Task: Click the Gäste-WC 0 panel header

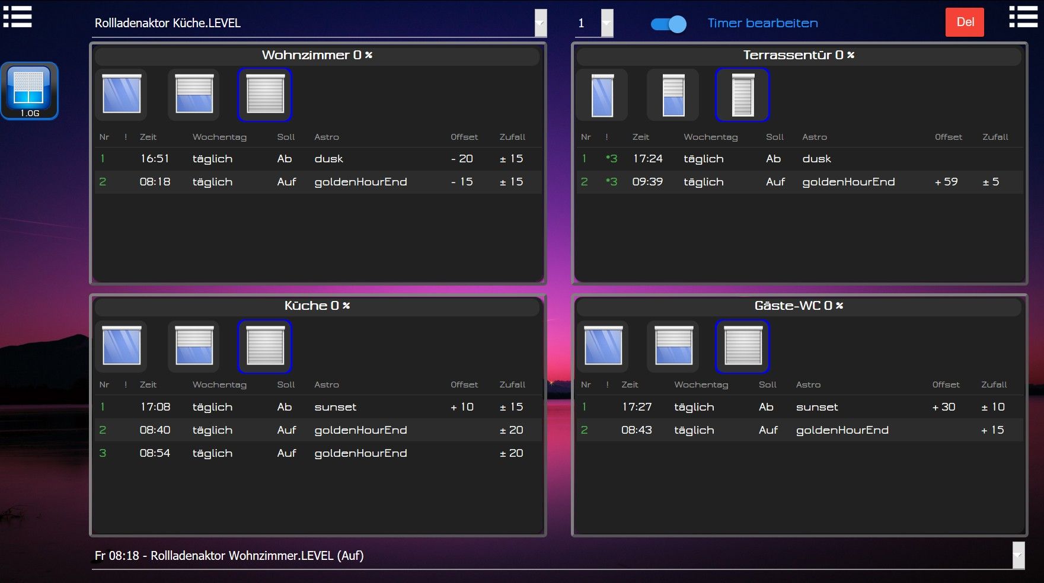Action: coord(799,306)
